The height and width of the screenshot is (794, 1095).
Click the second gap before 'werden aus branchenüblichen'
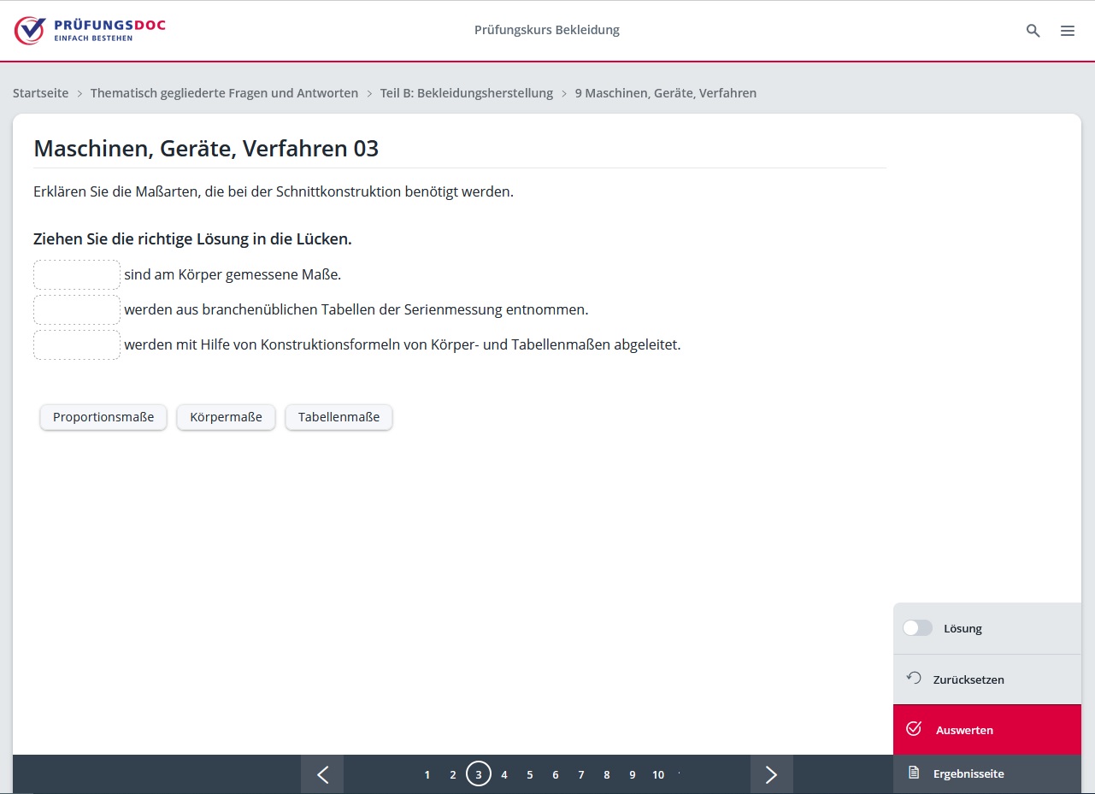[77, 310]
